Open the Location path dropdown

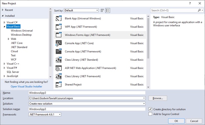tap(144, 98)
